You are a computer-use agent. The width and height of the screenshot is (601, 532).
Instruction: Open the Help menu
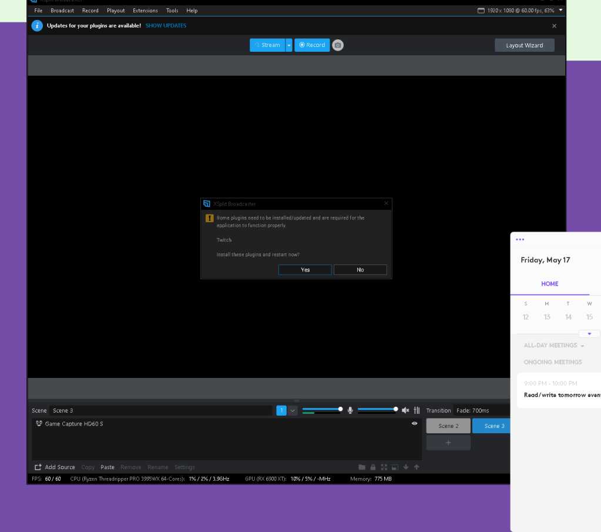[x=192, y=11]
